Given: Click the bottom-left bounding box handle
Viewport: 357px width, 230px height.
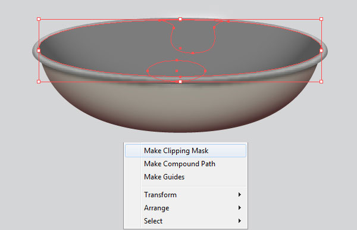Looking at the screenshot, I should coord(39,82).
